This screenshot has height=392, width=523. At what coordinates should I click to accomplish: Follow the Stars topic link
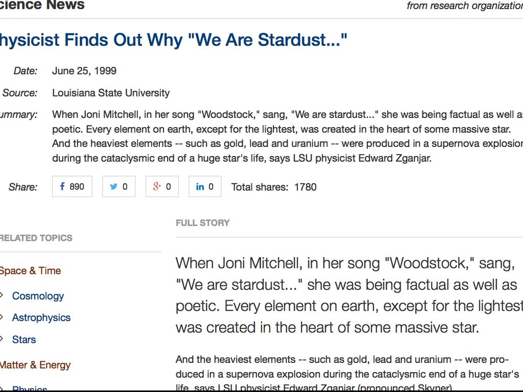pos(24,339)
